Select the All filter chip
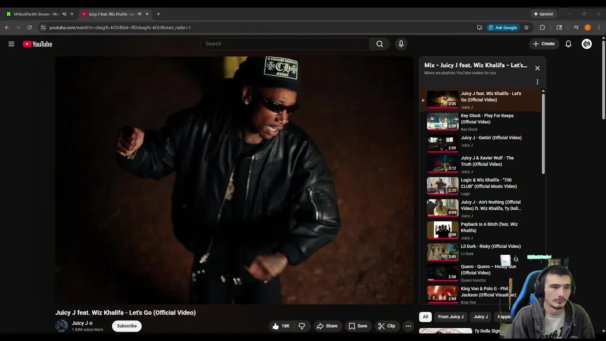 [425, 317]
